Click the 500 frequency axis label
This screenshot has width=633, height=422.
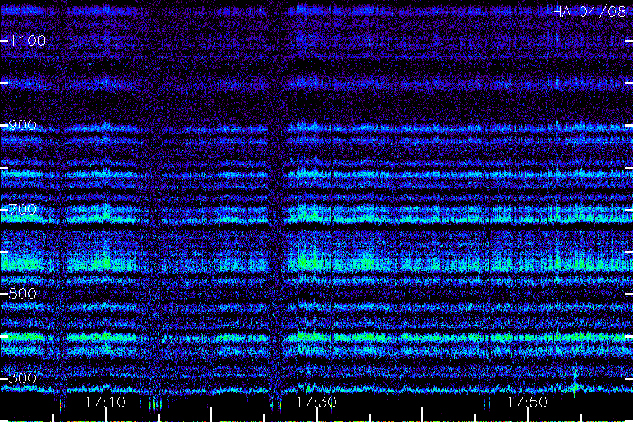click(x=23, y=293)
